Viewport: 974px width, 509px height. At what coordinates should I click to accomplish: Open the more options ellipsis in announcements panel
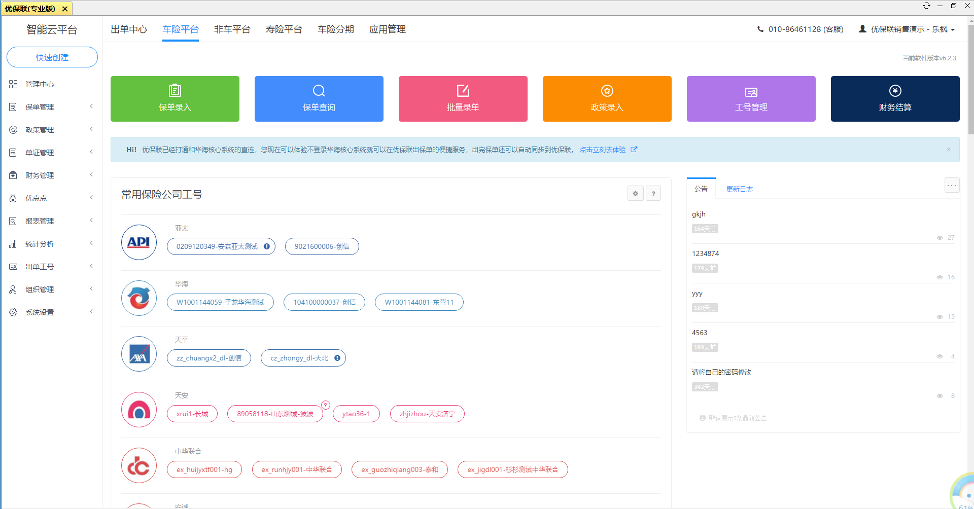point(952,185)
